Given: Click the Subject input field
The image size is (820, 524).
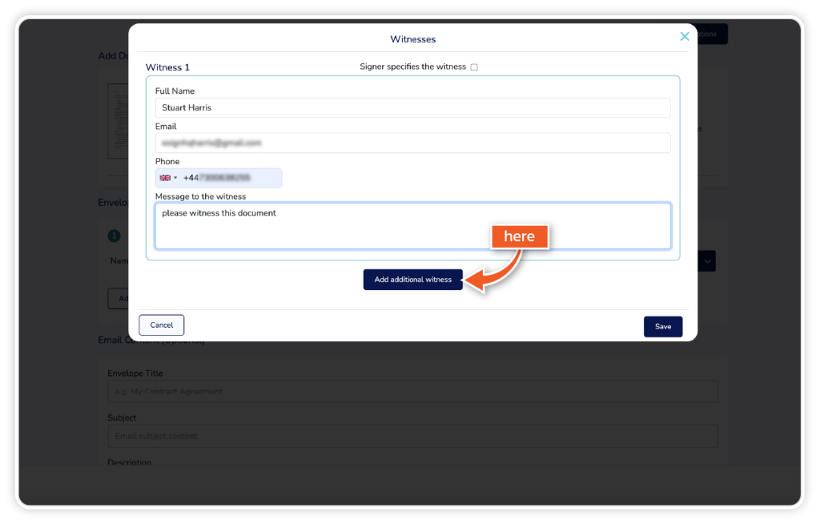Looking at the screenshot, I should [x=412, y=436].
